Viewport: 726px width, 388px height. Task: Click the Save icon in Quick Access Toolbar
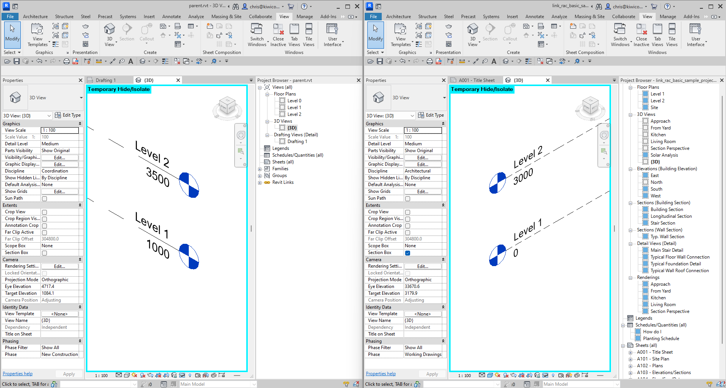[17, 61]
